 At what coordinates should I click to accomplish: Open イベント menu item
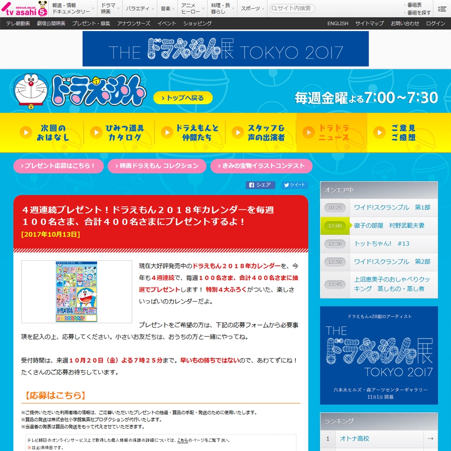tap(167, 23)
